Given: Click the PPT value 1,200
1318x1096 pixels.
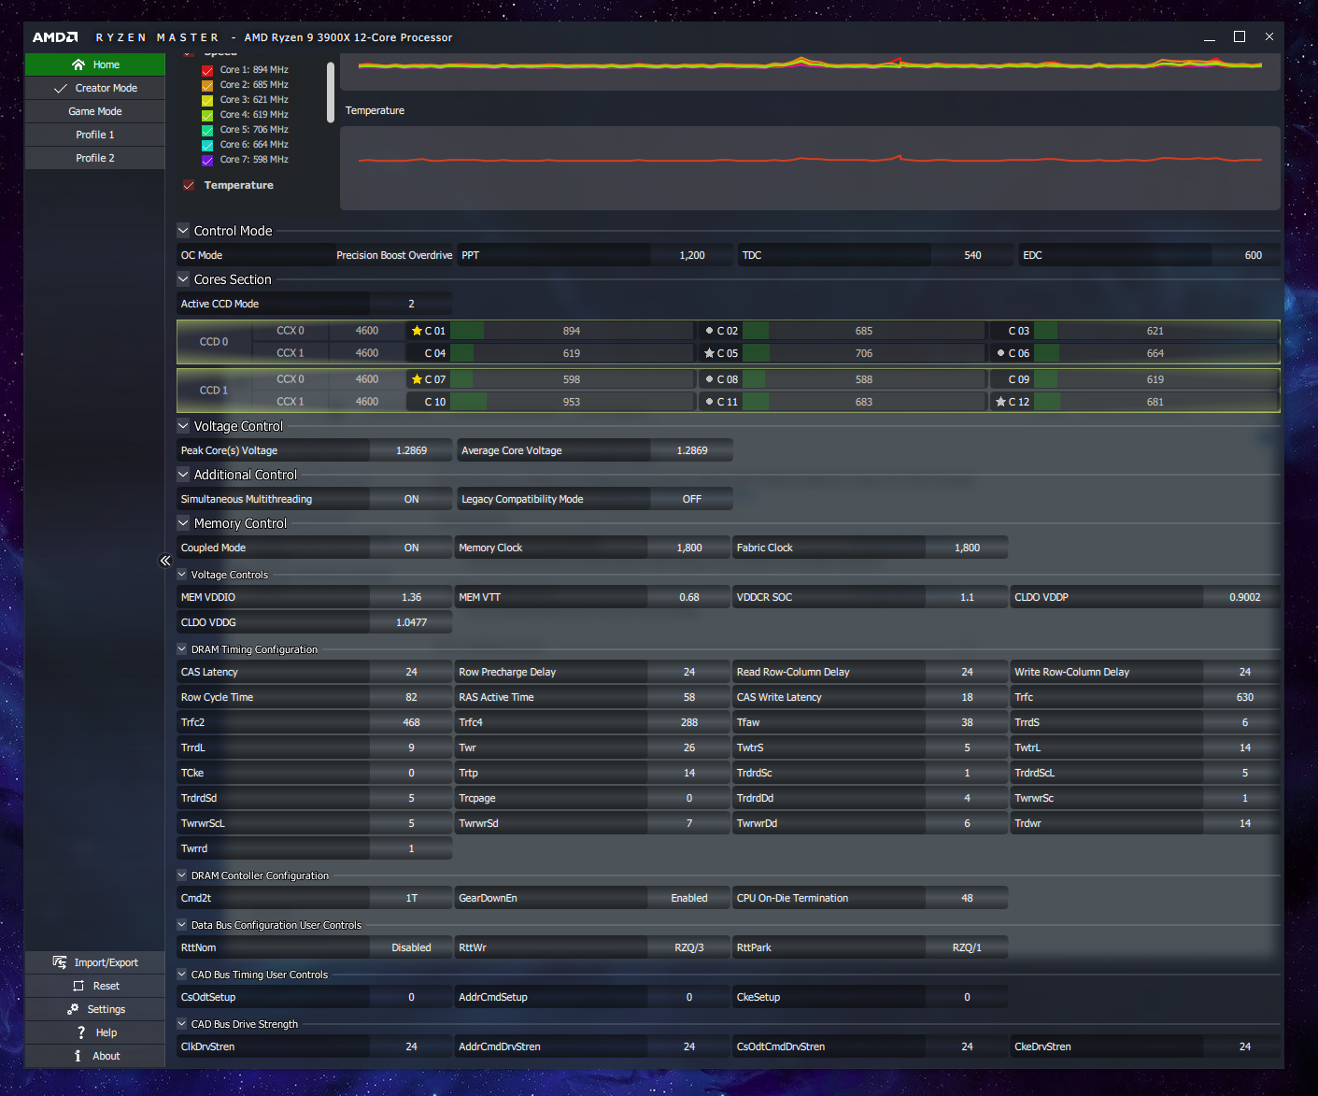Looking at the screenshot, I should pyautogui.click(x=692, y=255).
